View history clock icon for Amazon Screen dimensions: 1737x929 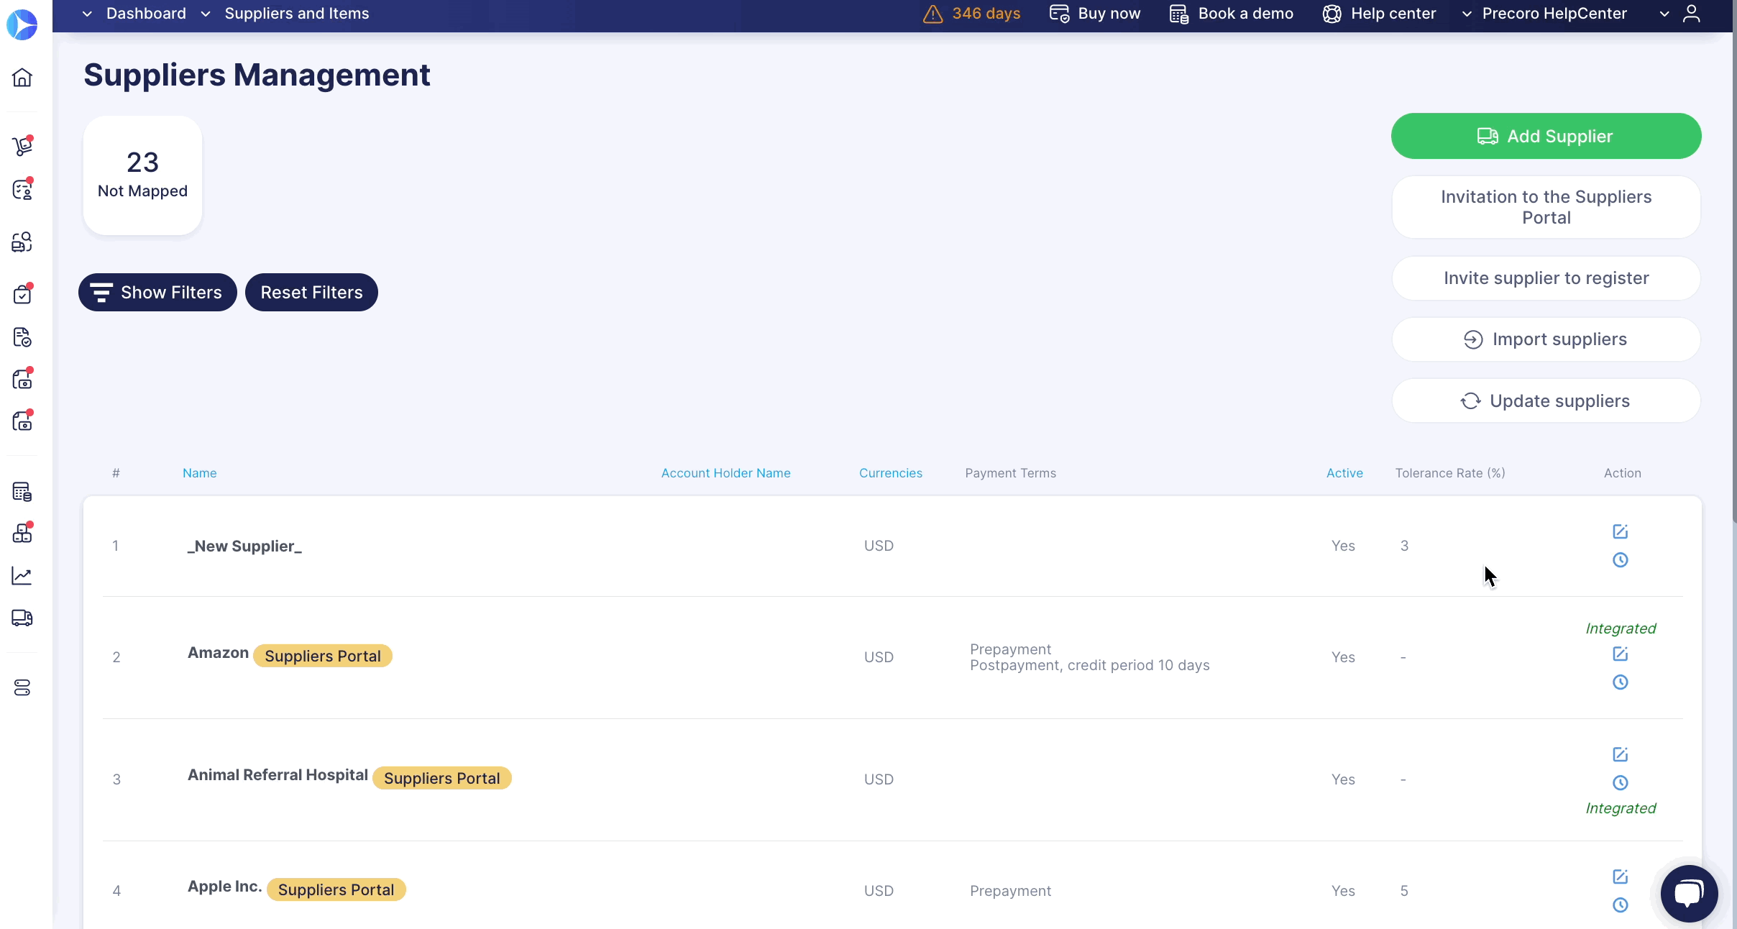pos(1620,682)
